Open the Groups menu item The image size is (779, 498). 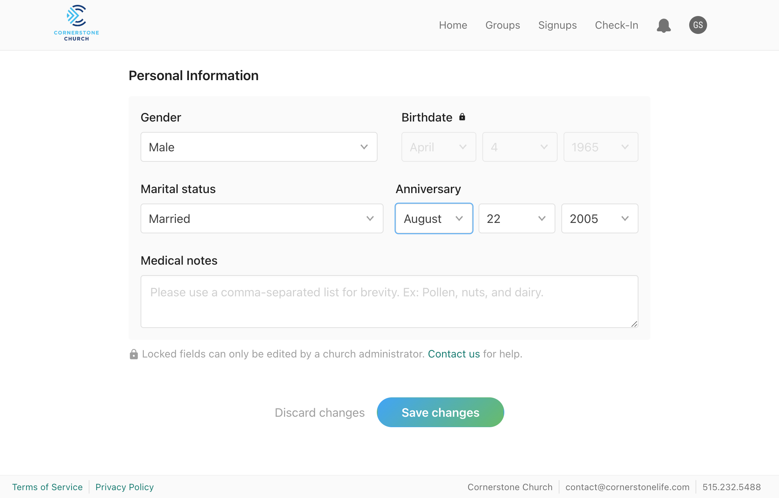[x=502, y=25]
